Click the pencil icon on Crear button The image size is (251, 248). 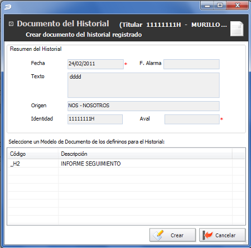[x=158, y=235]
